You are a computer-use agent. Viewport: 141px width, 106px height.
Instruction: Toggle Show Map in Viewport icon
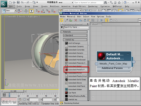click(89, 20)
